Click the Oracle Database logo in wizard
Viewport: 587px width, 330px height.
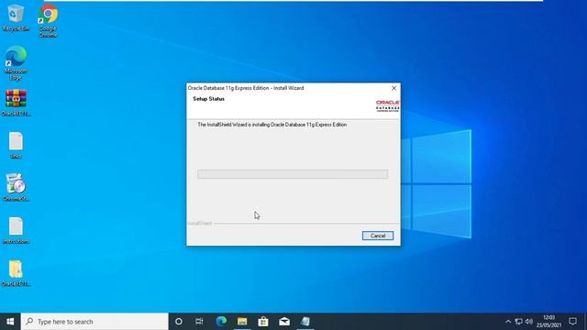coord(388,105)
